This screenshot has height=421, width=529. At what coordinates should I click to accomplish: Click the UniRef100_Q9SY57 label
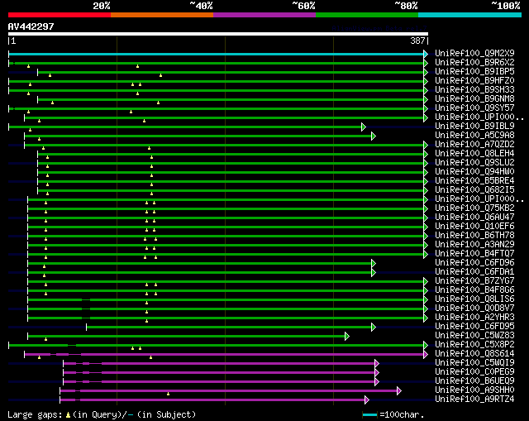[x=474, y=108]
